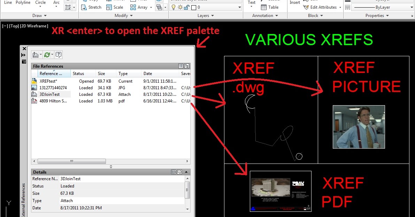This screenshot has height=217, width=415.
Task: Expand the Annotation panel
Action: pos(265,16)
